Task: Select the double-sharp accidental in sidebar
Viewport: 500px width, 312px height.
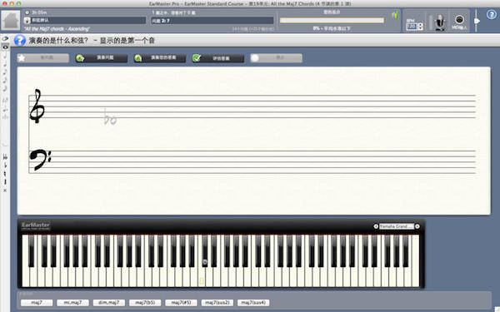Action: coord(5,190)
